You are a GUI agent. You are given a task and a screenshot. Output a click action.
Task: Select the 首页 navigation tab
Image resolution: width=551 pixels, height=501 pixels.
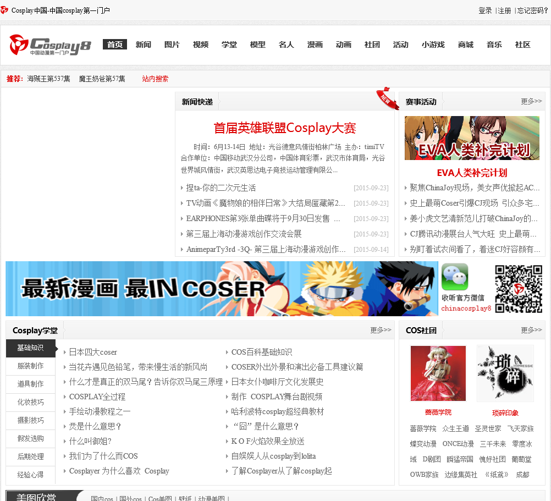114,45
